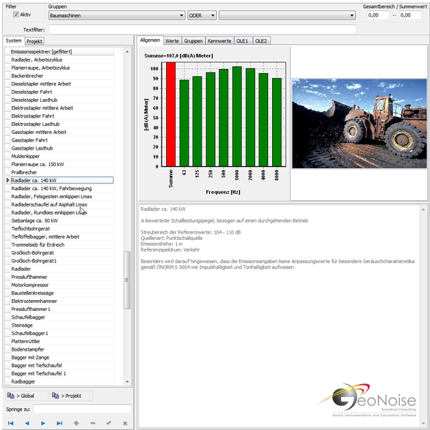Screen dimensions: 430x430
Task: Click the cancel X icon in navigator
Action: (x=124, y=423)
